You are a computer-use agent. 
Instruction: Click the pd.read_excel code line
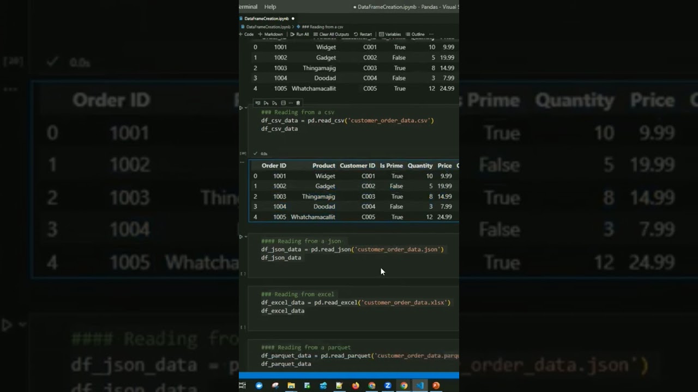coord(356,302)
